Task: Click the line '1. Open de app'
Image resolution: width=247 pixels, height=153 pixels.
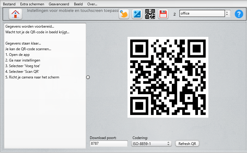Action: 17,55
